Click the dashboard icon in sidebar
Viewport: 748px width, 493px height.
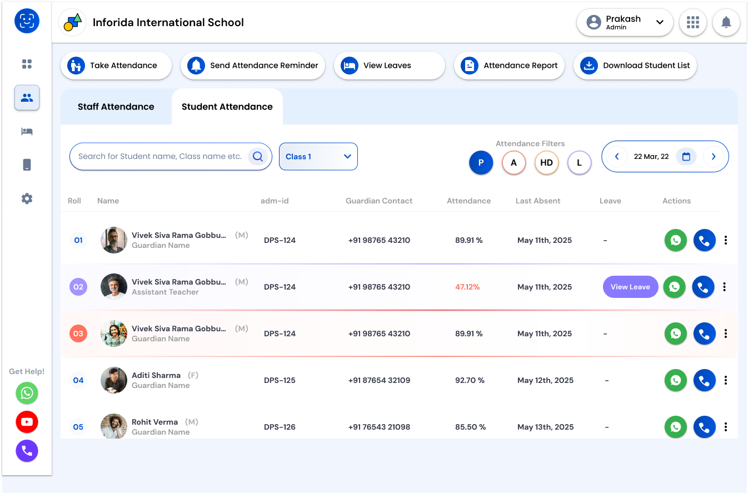pos(27,64)
